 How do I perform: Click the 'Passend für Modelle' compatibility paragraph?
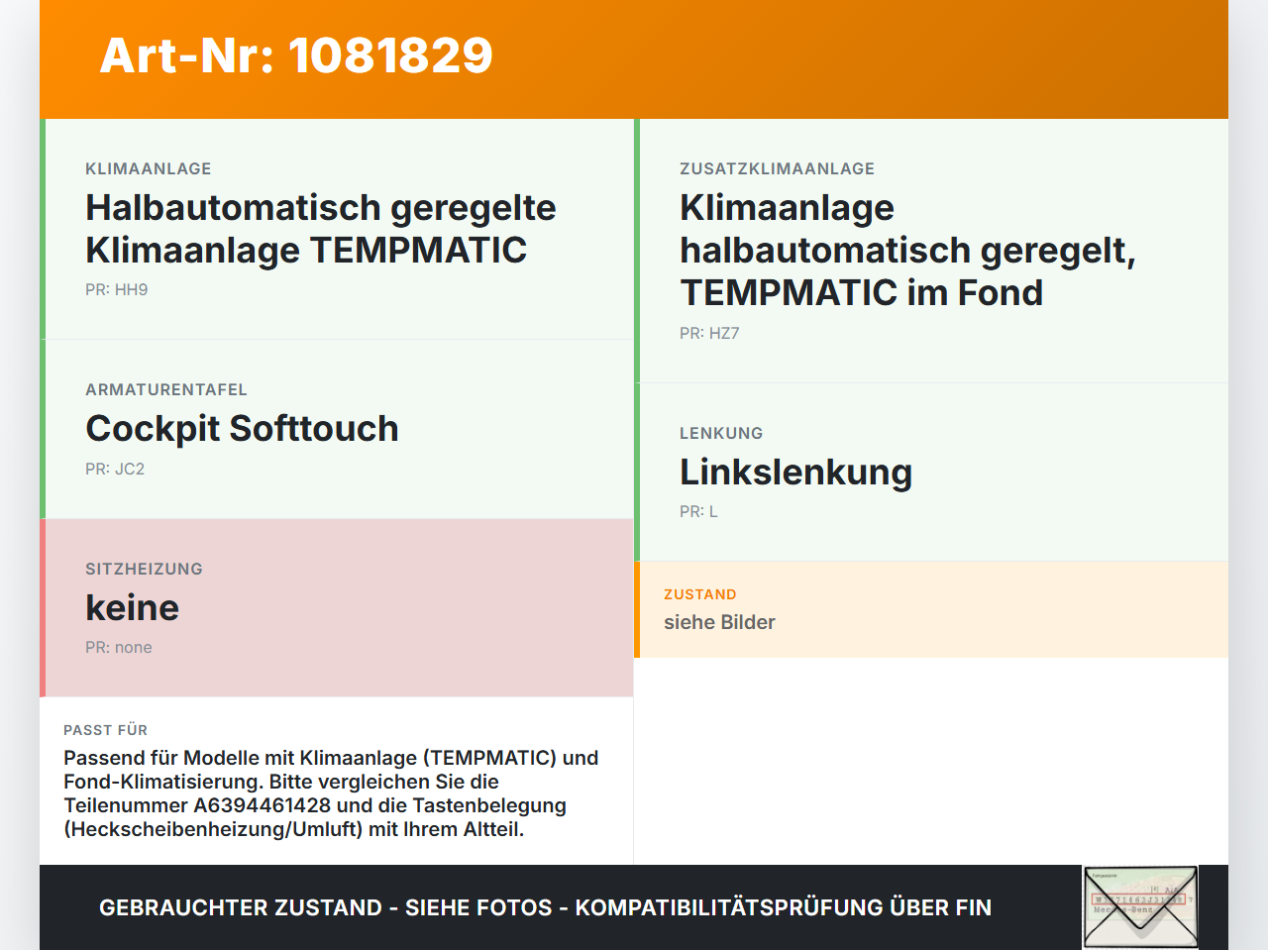click(331, 793)
